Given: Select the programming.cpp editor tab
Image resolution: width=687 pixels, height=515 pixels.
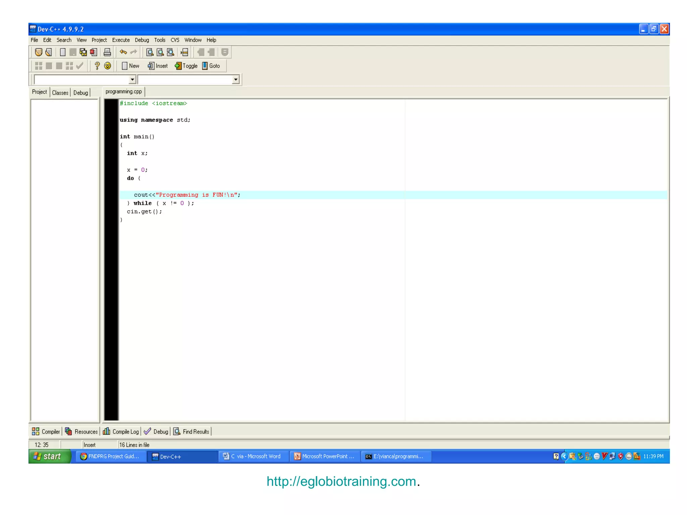Looking at the screenshot, I should point(123,92).
